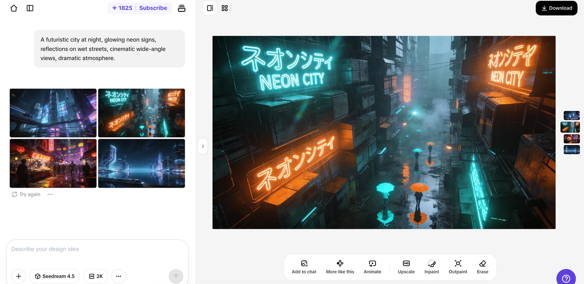Open the Seedream 4.5 model selector

click(x=55, y=276)
